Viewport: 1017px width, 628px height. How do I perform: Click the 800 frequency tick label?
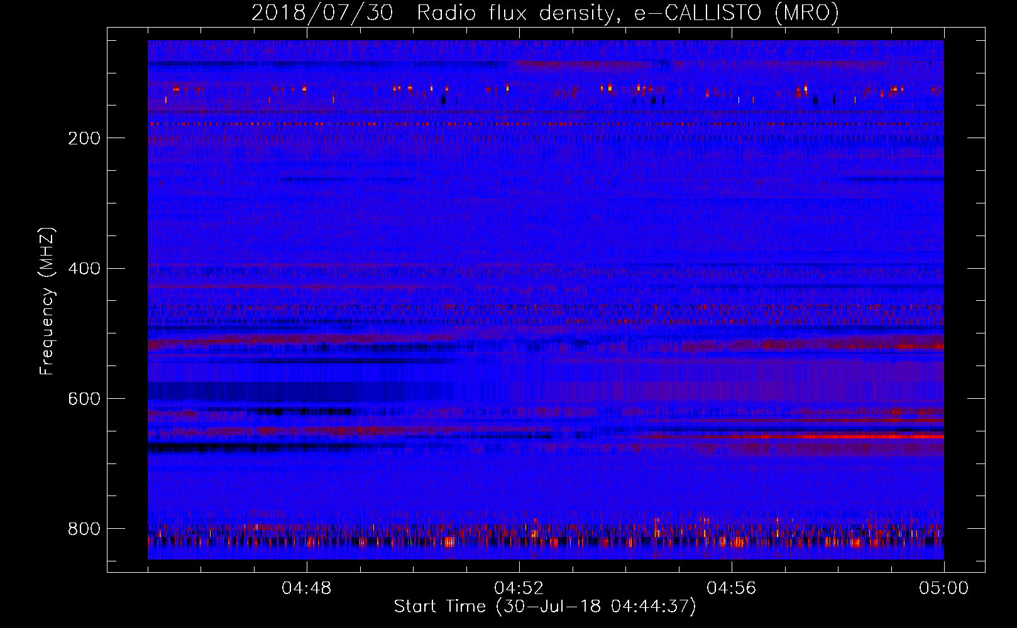(84, 529)
